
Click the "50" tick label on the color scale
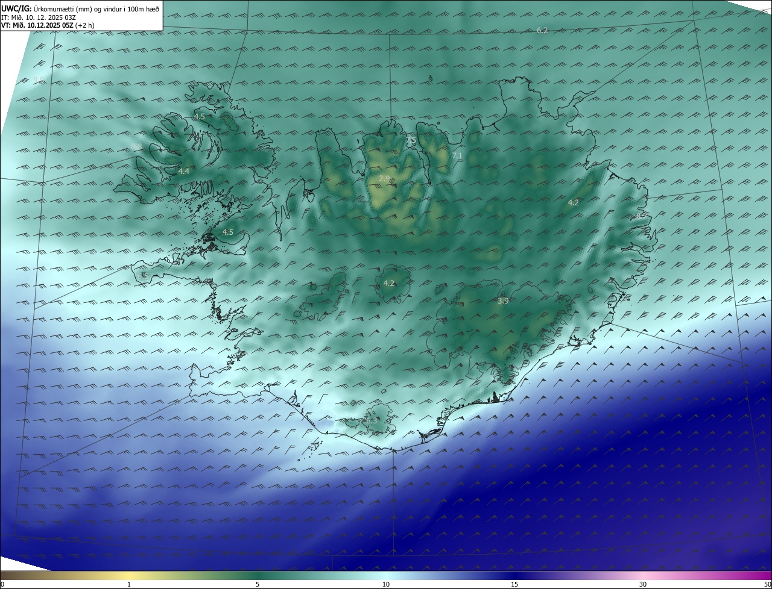[x=767, y=584]
